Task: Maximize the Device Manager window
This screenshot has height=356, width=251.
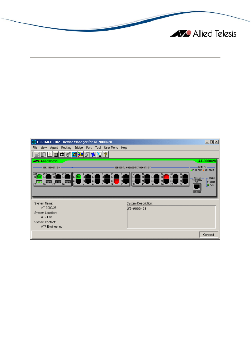Action: pos(211,142)
